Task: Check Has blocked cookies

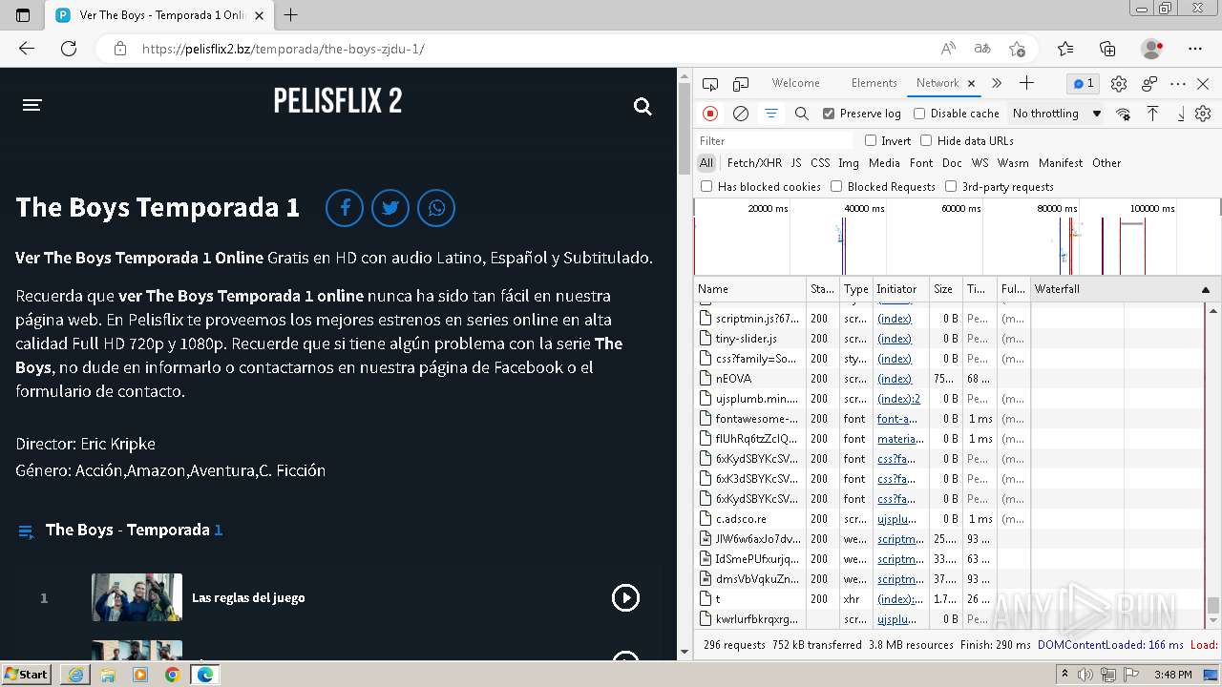Action: tap(706, 186)
